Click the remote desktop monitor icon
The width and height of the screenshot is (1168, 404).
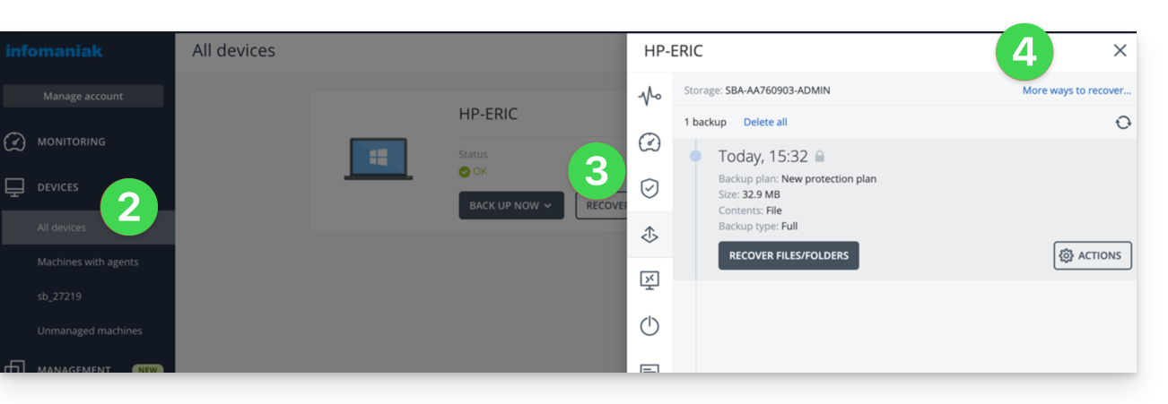[649, 280]
